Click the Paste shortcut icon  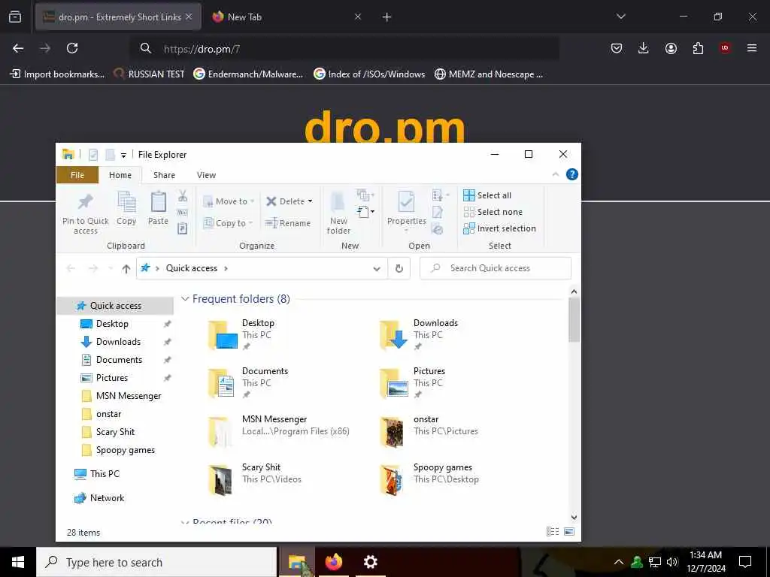coord(183,228)
